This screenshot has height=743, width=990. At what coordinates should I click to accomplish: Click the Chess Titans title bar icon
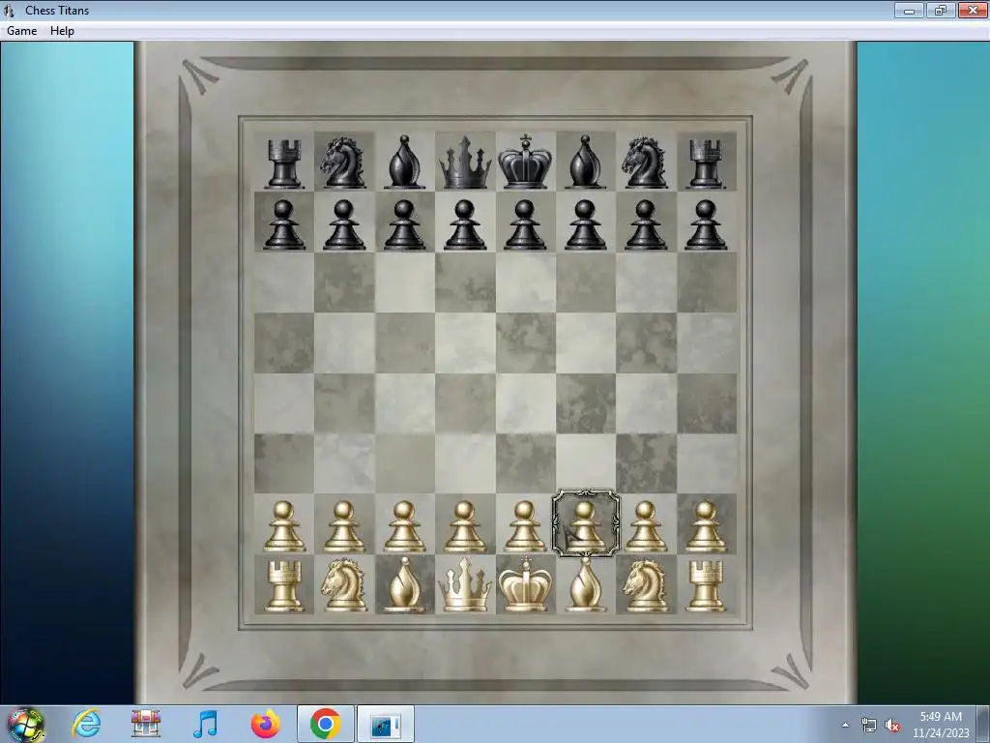point(9,10)
